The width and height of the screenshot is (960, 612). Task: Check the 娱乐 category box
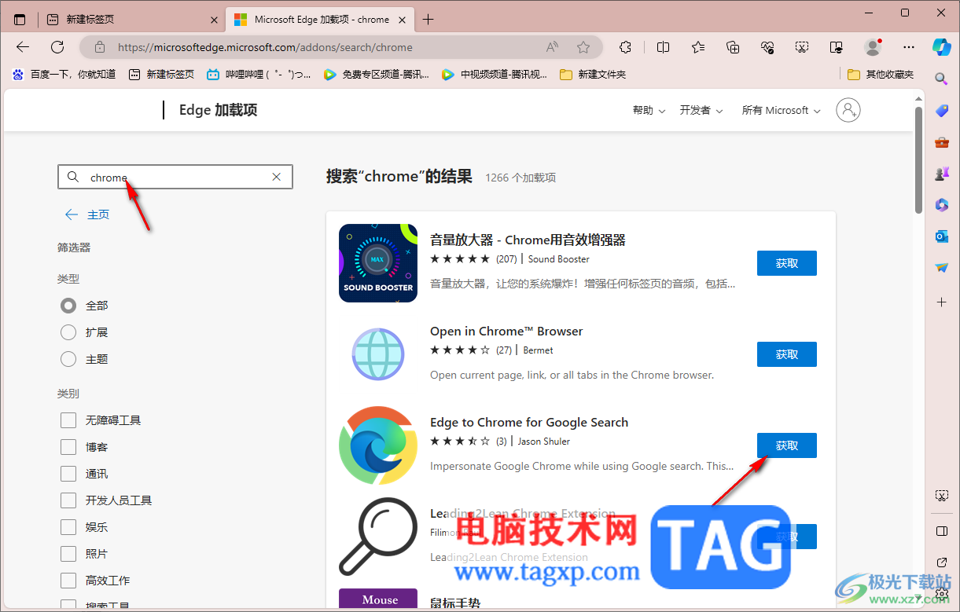(x=68, y=527)
